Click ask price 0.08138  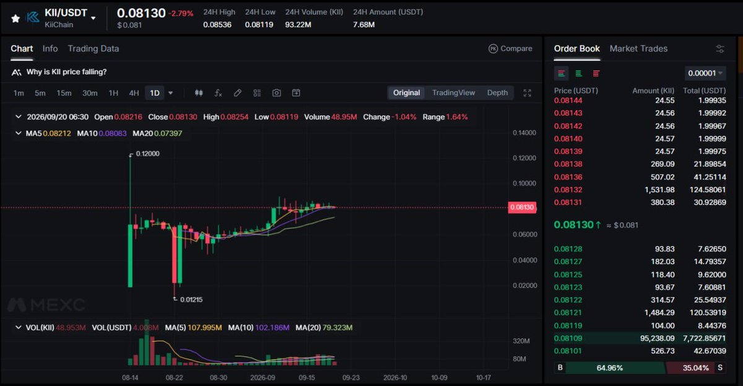568,164
